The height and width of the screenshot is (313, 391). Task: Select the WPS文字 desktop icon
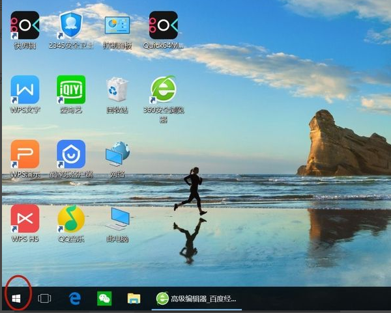pyautogui.click(x=25, y=90)
